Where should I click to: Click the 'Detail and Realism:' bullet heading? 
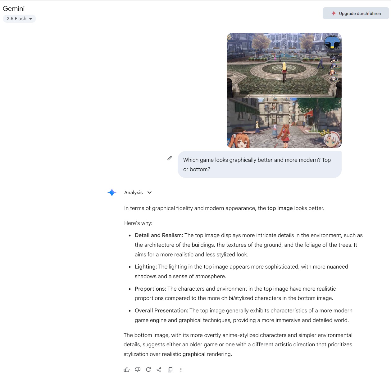point(159,235)
